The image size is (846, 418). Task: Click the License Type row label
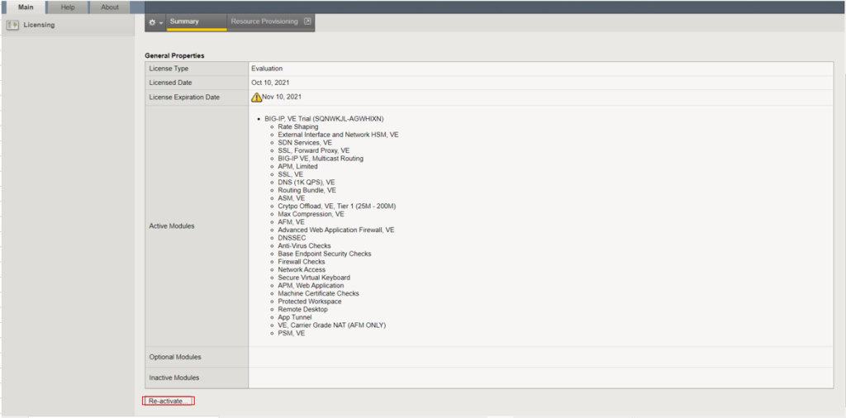(x=169, y=69)
